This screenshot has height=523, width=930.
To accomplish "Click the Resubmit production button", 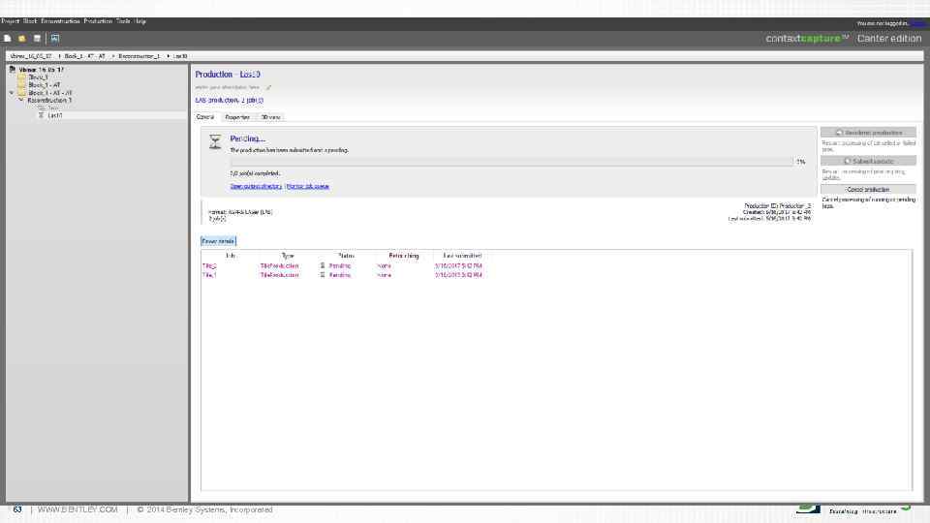I will [868, 133].
